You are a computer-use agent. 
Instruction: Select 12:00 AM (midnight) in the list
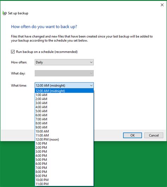[x=64, y=91]
